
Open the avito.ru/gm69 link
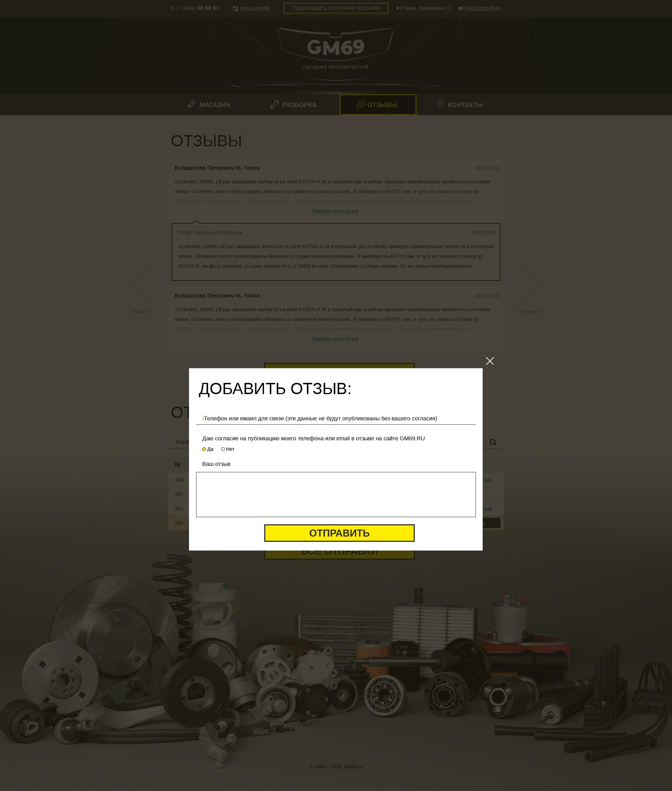(254, 8)
